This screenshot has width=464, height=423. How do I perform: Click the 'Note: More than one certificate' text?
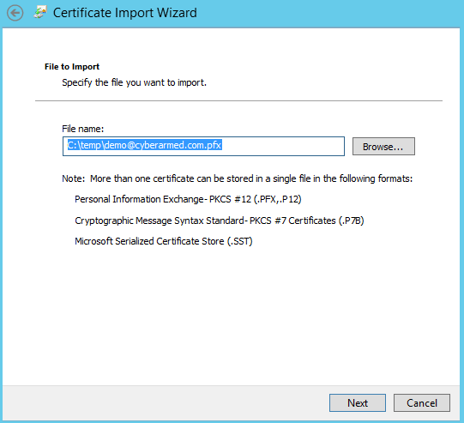pyautogui.click(x=238, y=178)
